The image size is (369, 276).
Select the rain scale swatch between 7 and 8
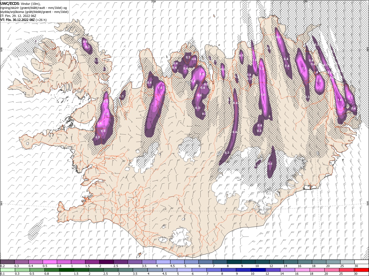213,270
